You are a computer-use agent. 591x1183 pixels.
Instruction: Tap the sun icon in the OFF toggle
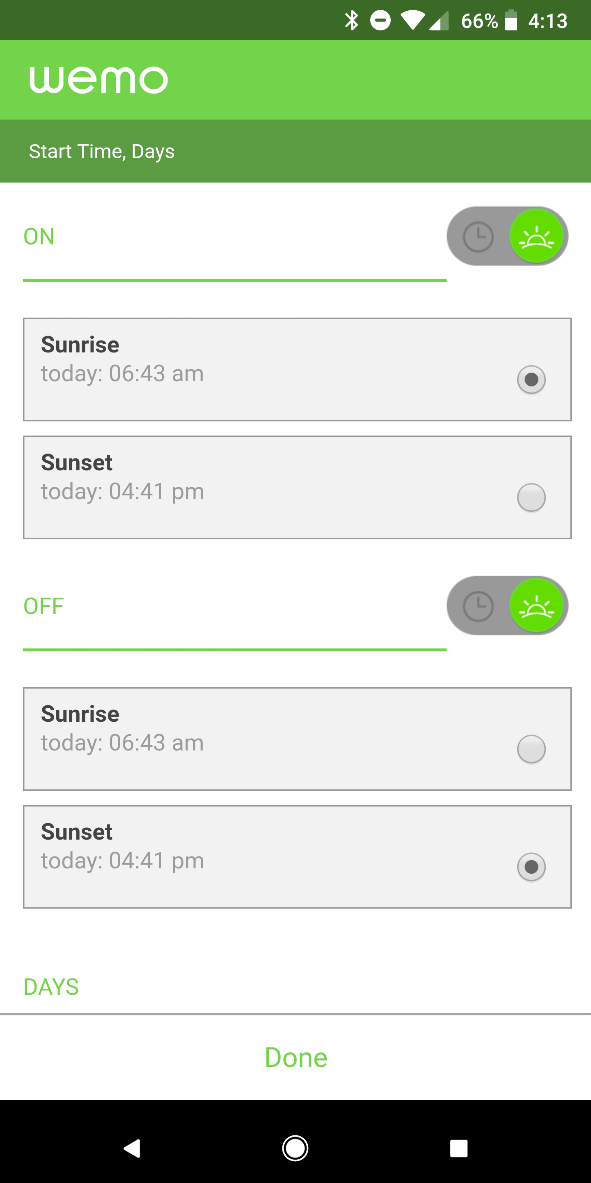536,606
